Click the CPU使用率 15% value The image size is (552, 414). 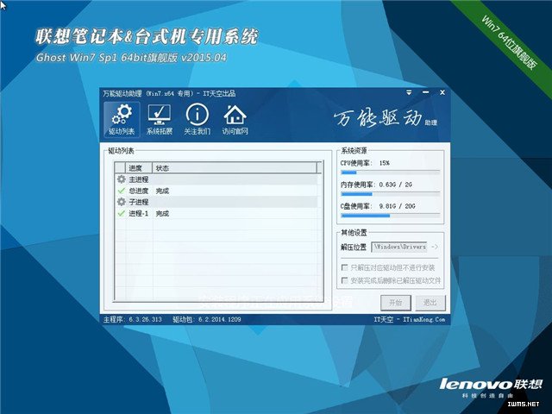[385, 163]
